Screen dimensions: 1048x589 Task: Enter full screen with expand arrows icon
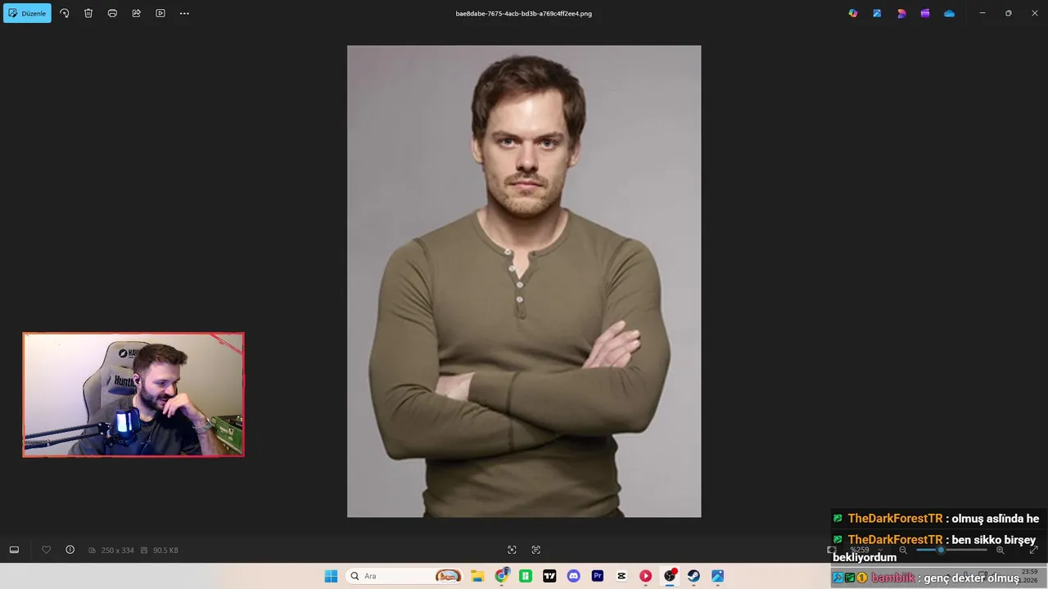[x=1033, y=550]
